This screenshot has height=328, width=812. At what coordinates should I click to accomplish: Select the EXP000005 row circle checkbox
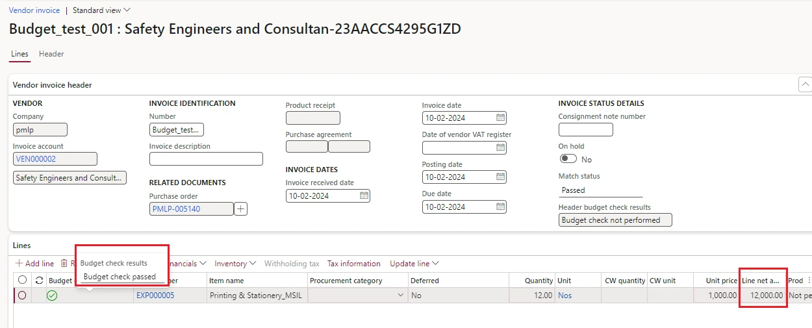tap(23, 296)
